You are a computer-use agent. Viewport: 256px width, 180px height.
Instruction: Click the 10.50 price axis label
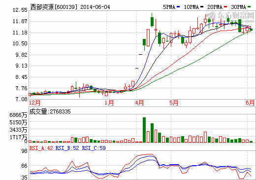point(20,44)
